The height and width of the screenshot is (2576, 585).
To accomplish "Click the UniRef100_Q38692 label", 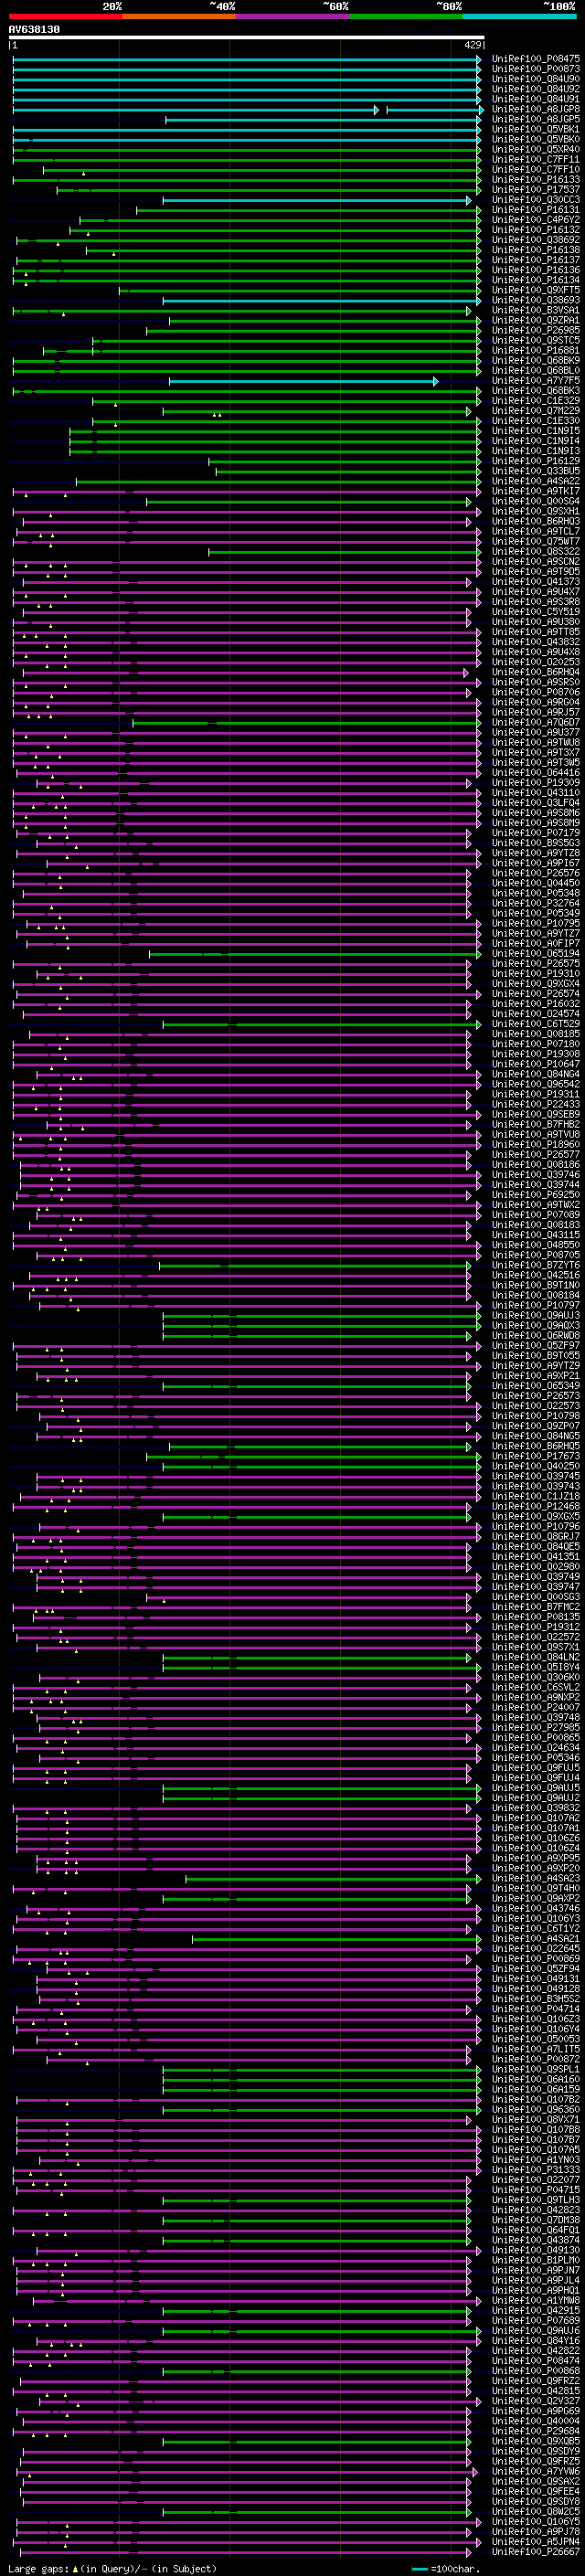I will point(536,240).
